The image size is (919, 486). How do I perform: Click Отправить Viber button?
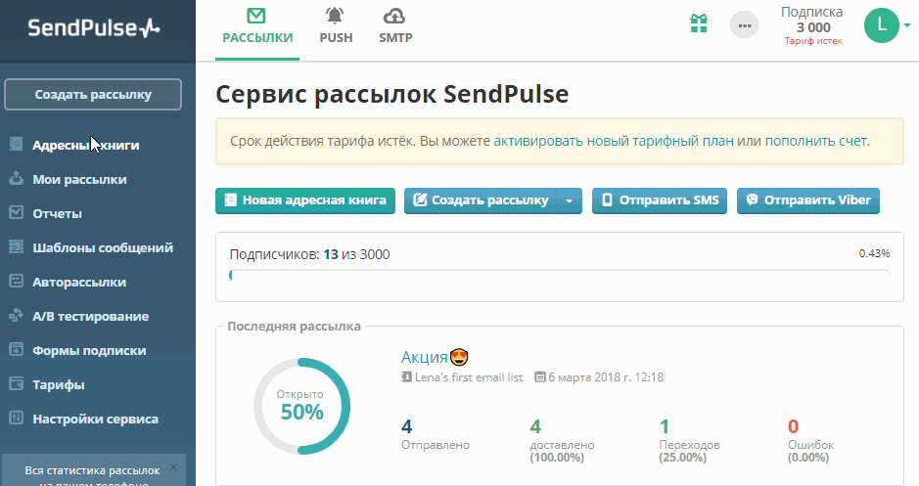tap(808, 200)
